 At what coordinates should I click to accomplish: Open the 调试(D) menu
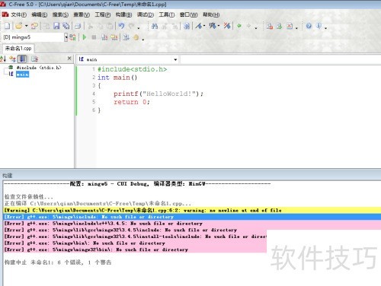click(x=146, y=14)
